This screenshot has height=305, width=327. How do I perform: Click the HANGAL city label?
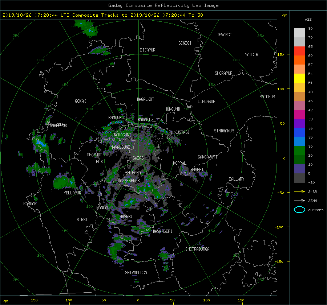pyautogui.click(x=103, y=208)
